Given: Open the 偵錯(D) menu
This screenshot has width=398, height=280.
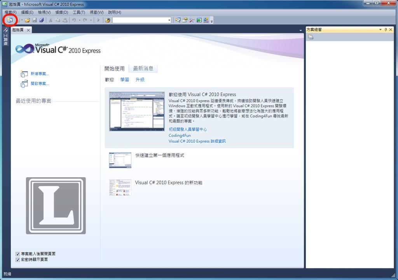Looking at the screenshot, I should coord(62,12).
